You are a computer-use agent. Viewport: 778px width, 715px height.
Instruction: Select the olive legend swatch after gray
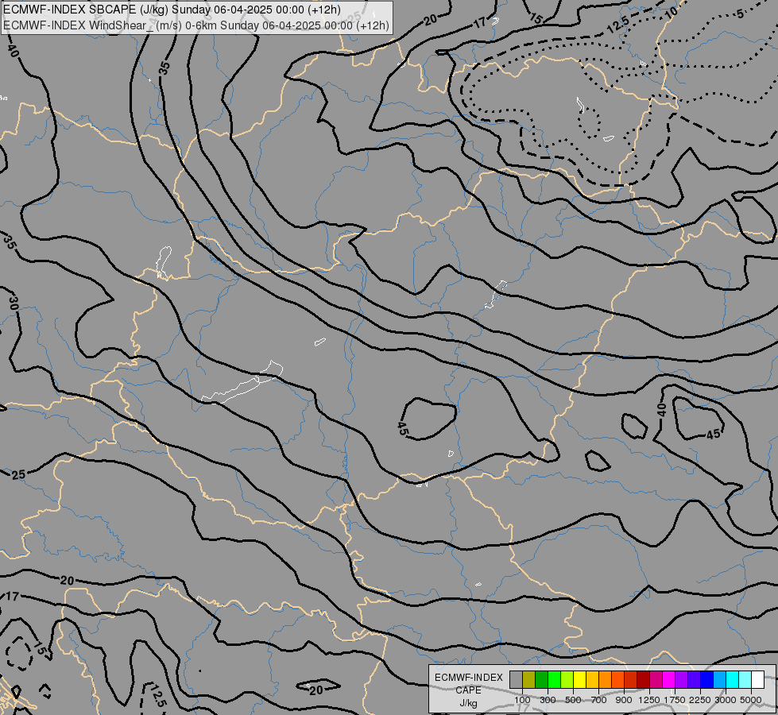[x=528, y=680]
